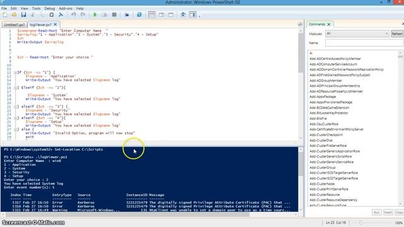The height and width of the screenshot is (227, 404).
Task: Collapse the Elseif block at line 16
Action: coord(15,88)
